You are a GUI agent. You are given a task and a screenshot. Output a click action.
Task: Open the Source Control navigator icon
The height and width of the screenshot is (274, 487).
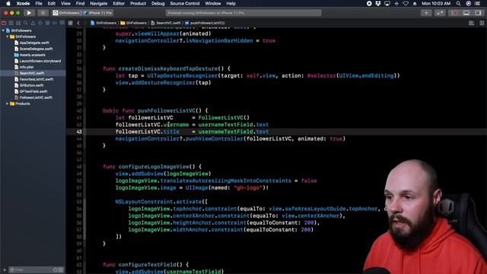[11, 23]
